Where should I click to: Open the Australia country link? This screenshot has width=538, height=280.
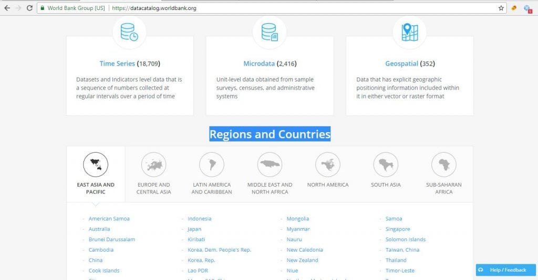(99, 229)
